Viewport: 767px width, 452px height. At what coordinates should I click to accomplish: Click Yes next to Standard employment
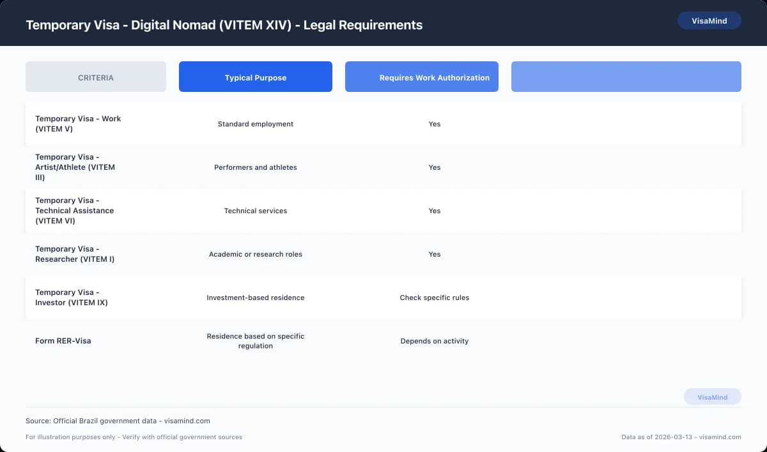[435, 124]
